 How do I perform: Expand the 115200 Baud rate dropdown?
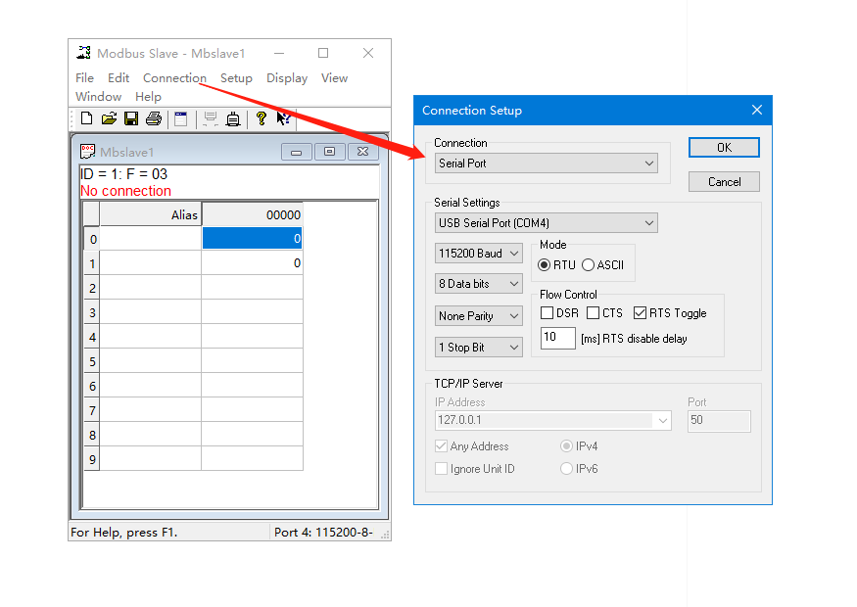pyautogui.click(x=479, y=254)
